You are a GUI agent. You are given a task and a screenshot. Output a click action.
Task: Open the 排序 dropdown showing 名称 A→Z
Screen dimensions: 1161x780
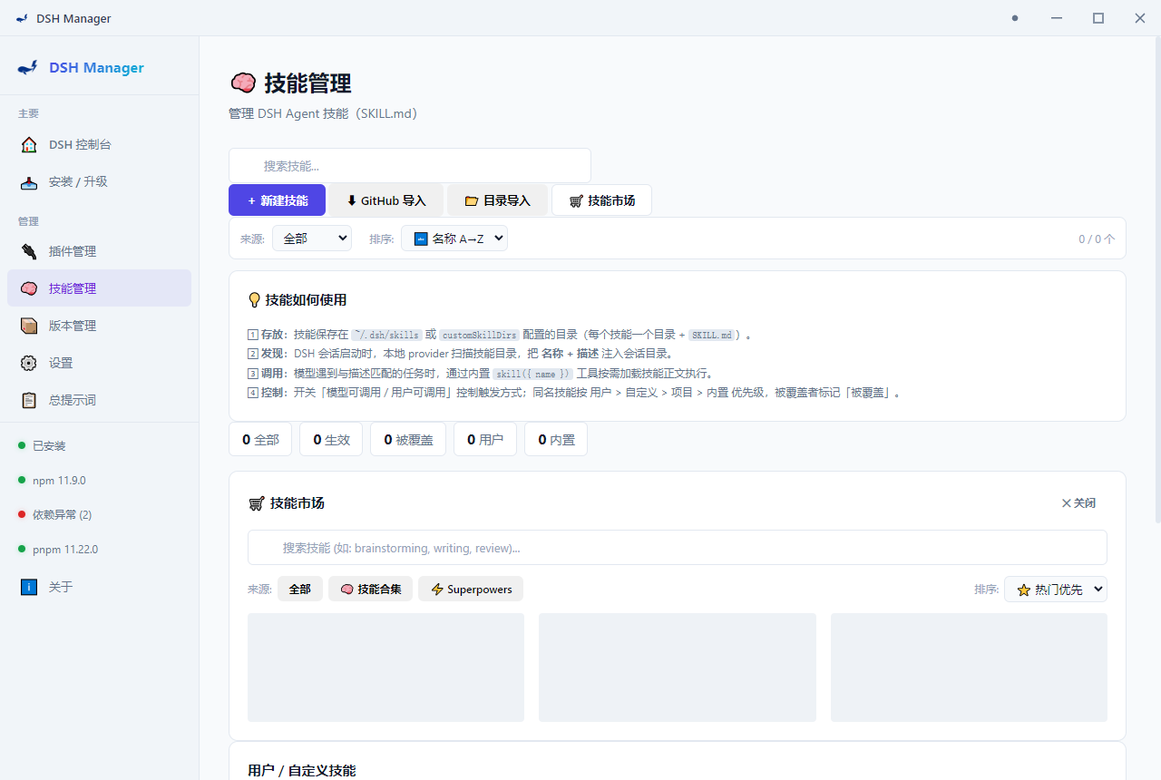[x=454, y=239]
